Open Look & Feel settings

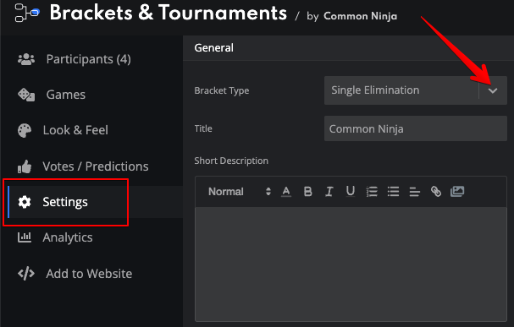(63, 130)
